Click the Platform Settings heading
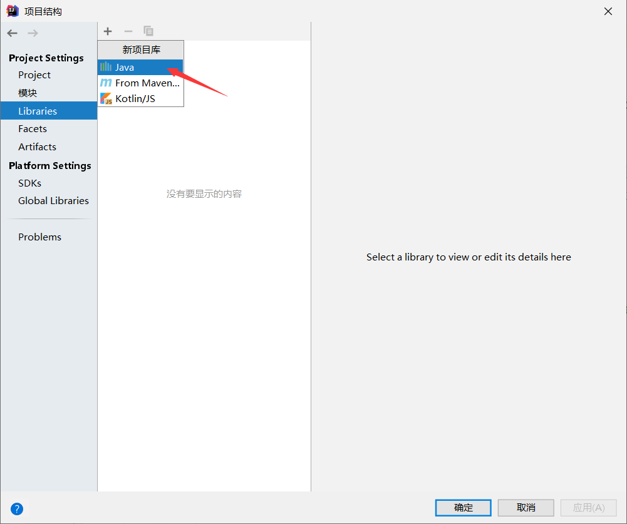The height and width of the screenshot is (524, 627). (x=50, y=165)
